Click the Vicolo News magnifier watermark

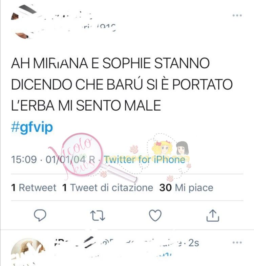[x=82, y=154]
